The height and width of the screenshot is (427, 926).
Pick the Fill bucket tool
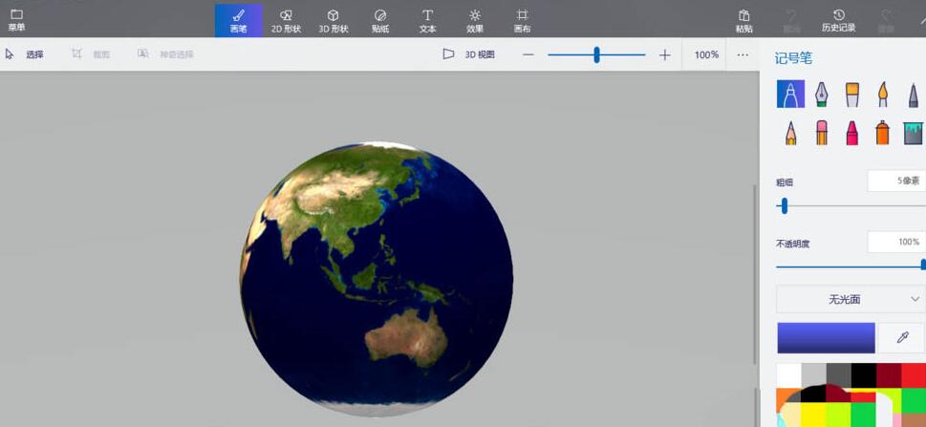(913, 132)
